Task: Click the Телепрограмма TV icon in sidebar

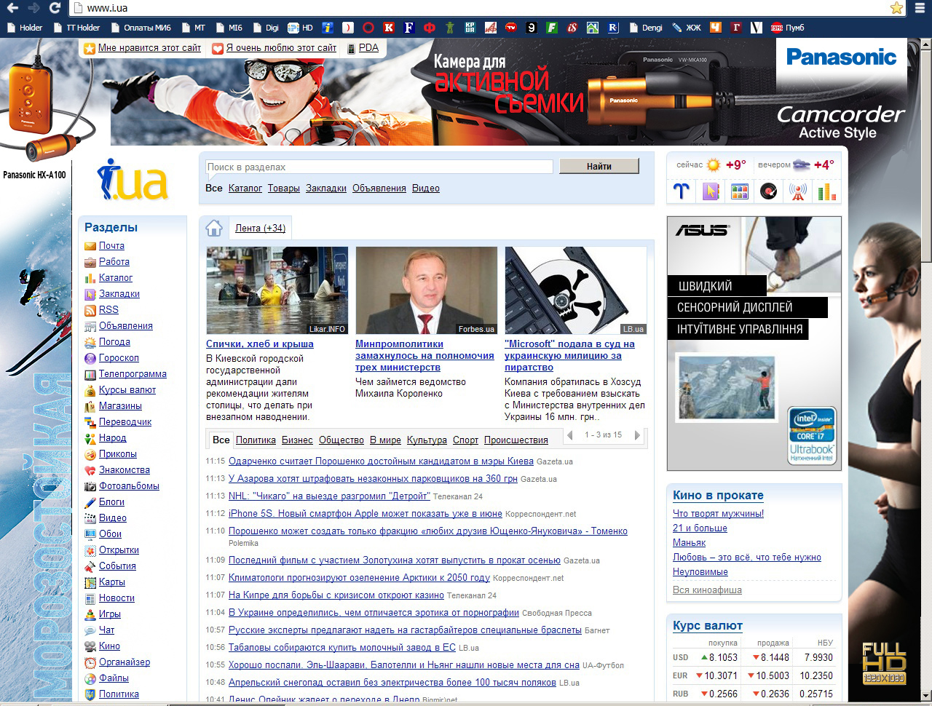Action: [90, 374]
